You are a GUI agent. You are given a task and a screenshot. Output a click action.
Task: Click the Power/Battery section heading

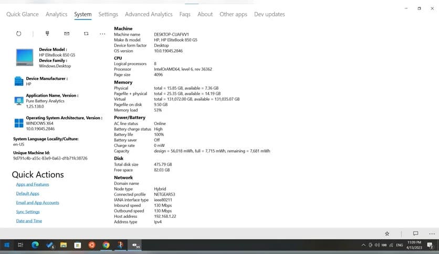pos(130,118)
